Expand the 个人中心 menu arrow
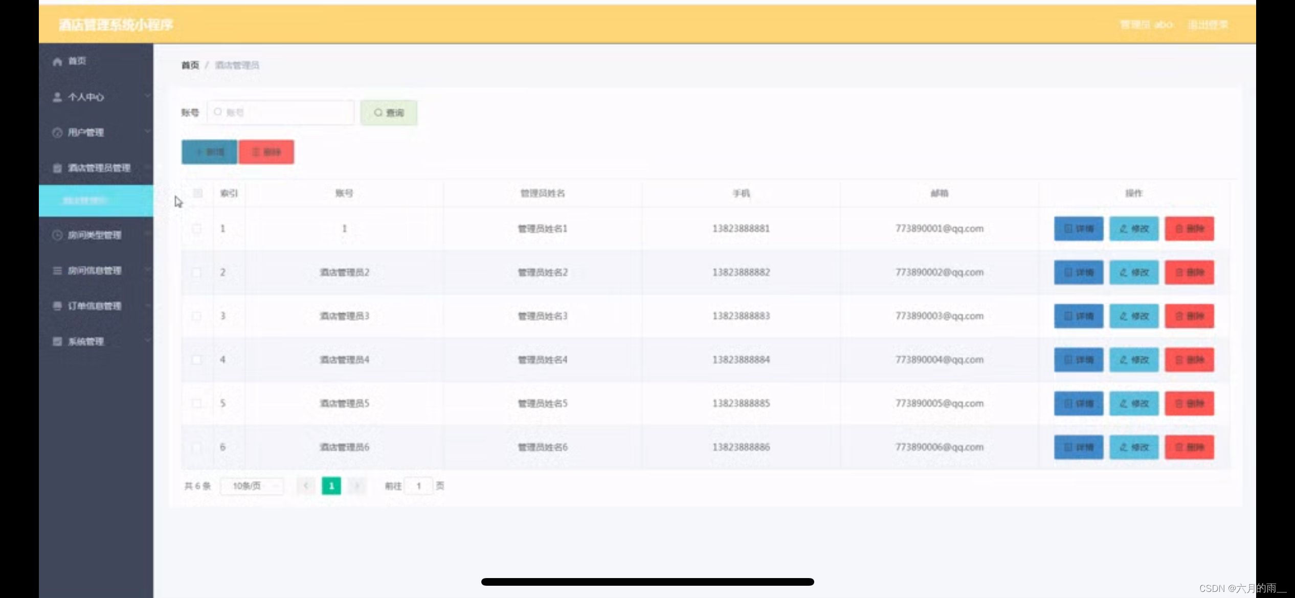 point(147,96)
